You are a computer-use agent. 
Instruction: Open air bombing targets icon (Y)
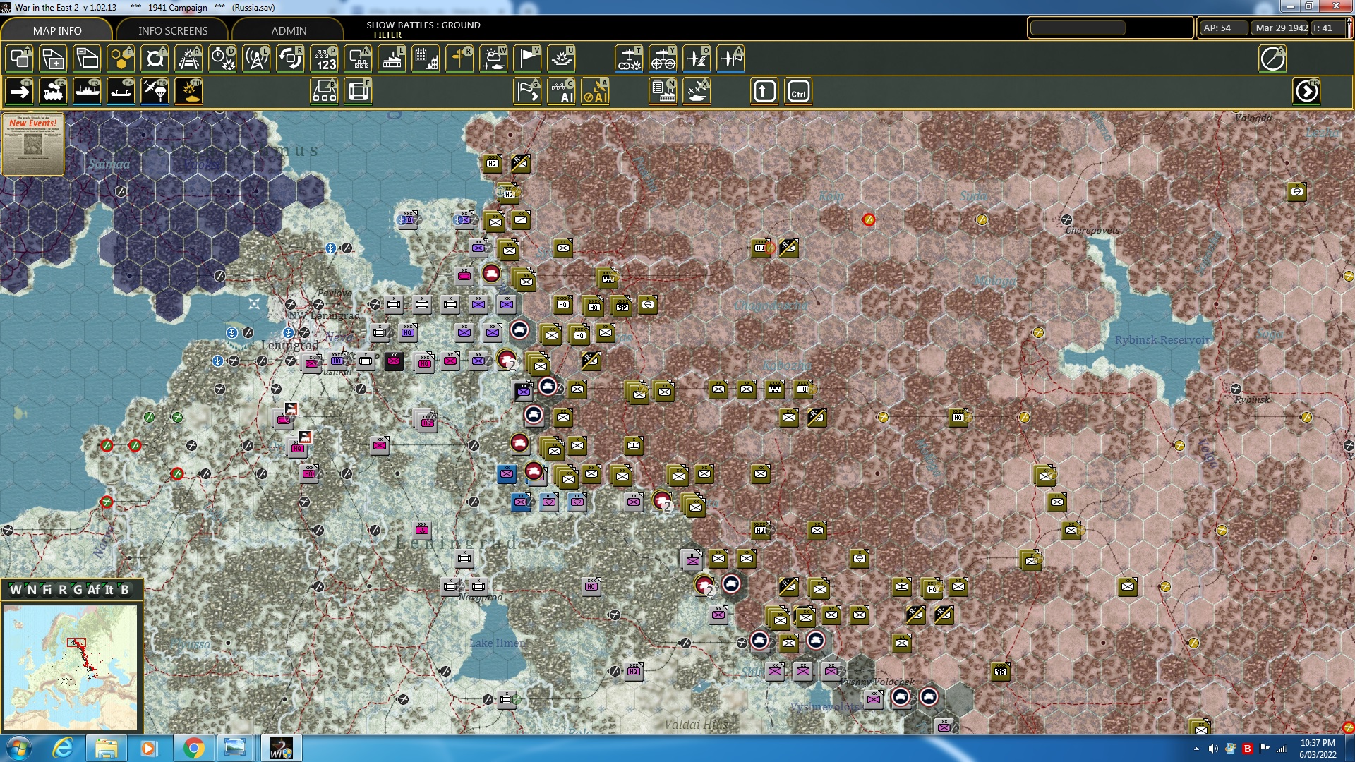click(662, 59)
